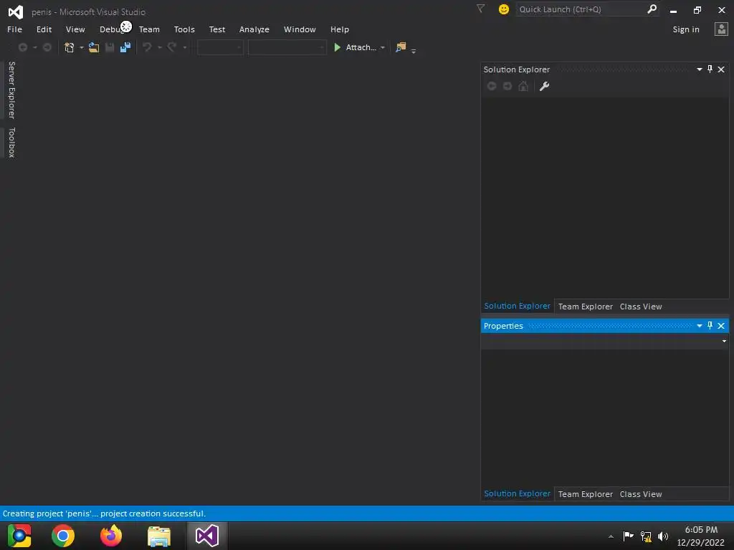Close the Solution Explorer panel
The image size is (734, 550).
pyautogui.click(x=721, y=69)
